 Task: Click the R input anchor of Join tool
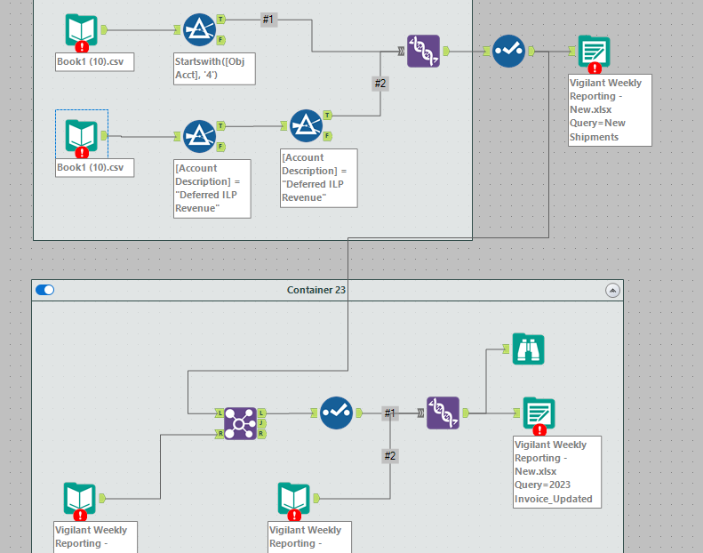pos(220,434)
